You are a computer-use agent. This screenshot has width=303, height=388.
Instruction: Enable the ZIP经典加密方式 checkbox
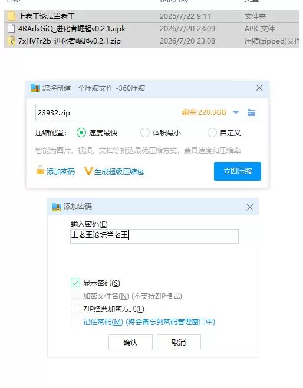[75, 309]
